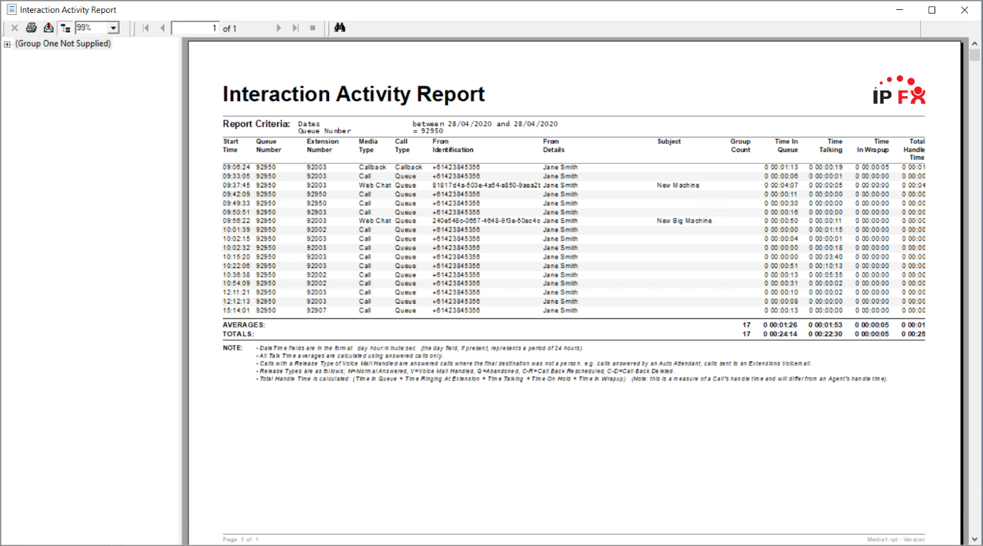Screen dimensions: 983x546
Task: Maximize the Interaction Activity Report window
Action: (932, 10)
